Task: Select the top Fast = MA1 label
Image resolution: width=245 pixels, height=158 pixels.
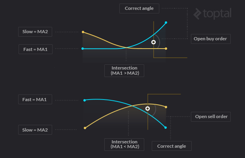Action: (x=36, y=49)
